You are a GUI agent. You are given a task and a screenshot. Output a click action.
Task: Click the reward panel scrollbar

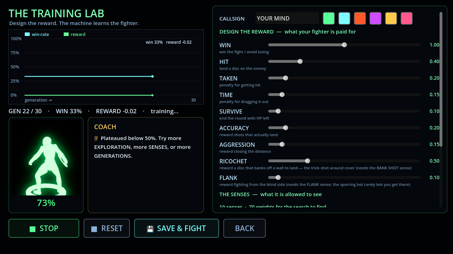(441, 79)
